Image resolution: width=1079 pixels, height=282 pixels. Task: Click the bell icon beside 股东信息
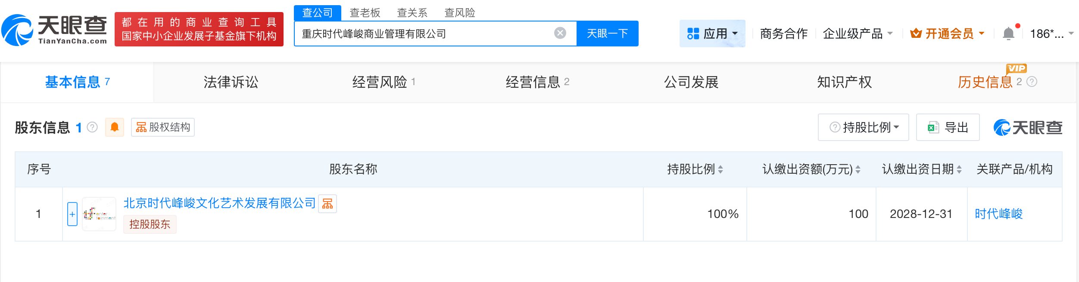tap(114, 127)
